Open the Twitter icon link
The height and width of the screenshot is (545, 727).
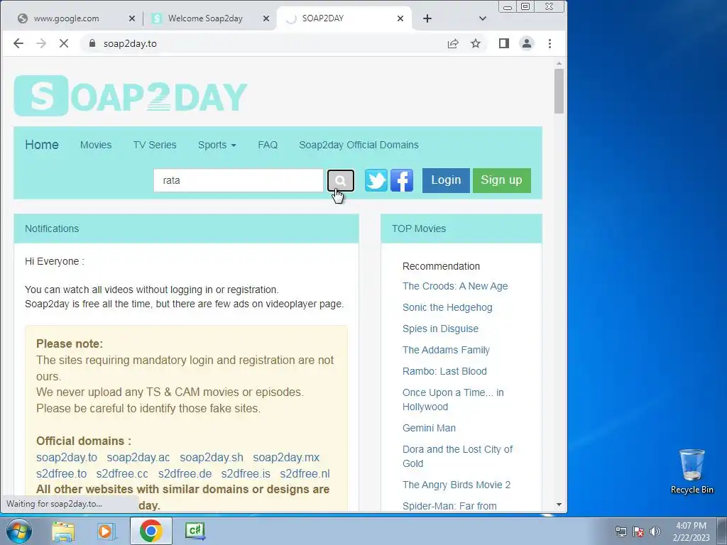pos(376,180)
